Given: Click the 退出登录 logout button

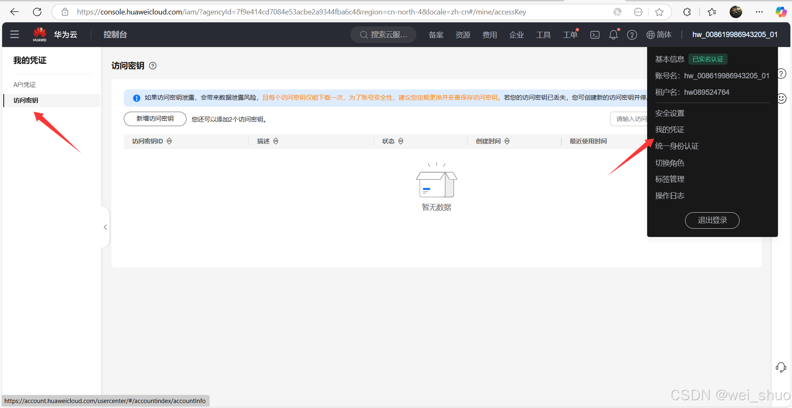Looking at the screenshot, I should [712, 220].
